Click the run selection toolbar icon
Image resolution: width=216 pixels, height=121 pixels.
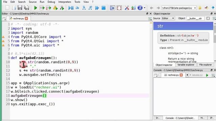click(x=55, y=8)
